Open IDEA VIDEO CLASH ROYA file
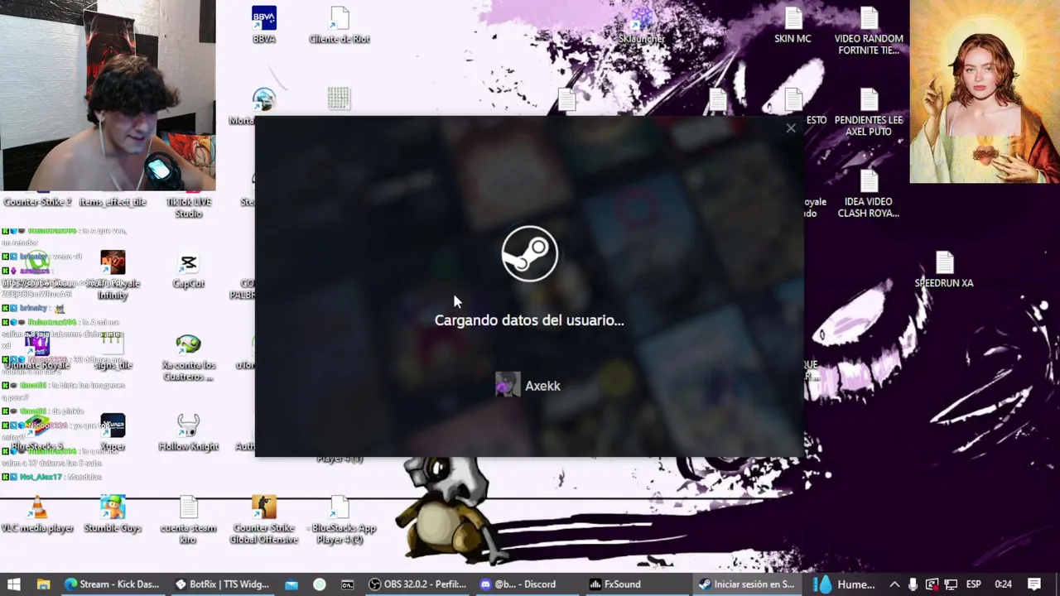 click(x=869, y=193)
